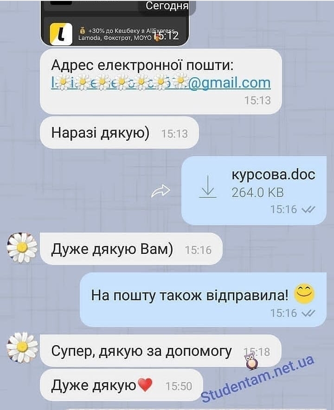Select the 'Дуже дякую' heart message

pos(122,385)
